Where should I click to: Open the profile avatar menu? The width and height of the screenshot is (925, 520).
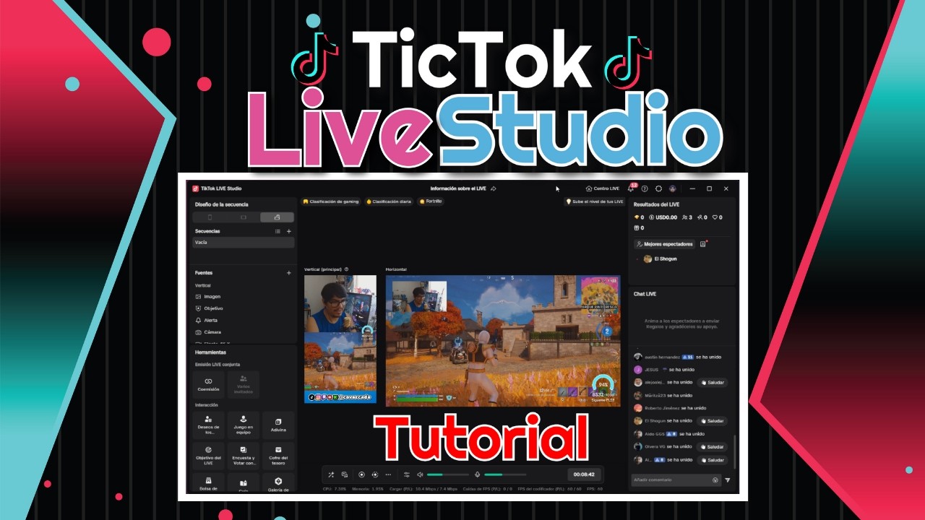coord(672,188)
